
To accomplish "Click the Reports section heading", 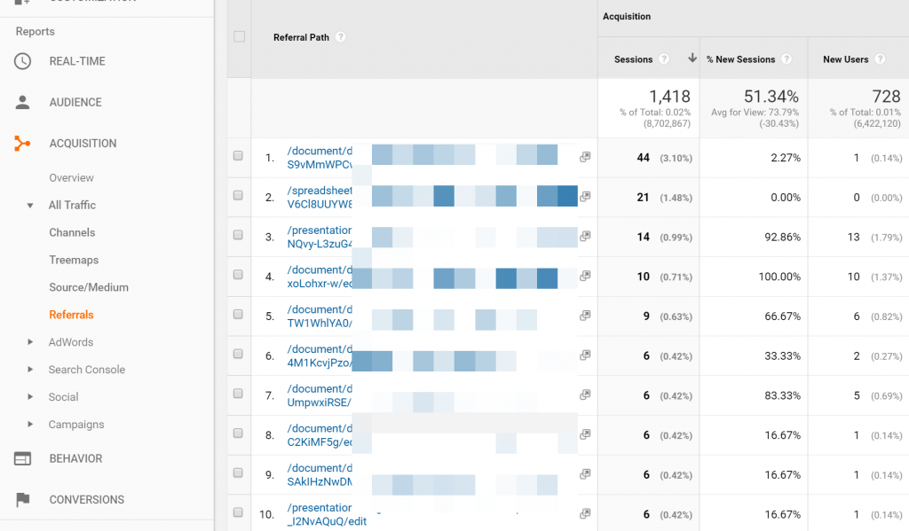I will pos(35,32).
